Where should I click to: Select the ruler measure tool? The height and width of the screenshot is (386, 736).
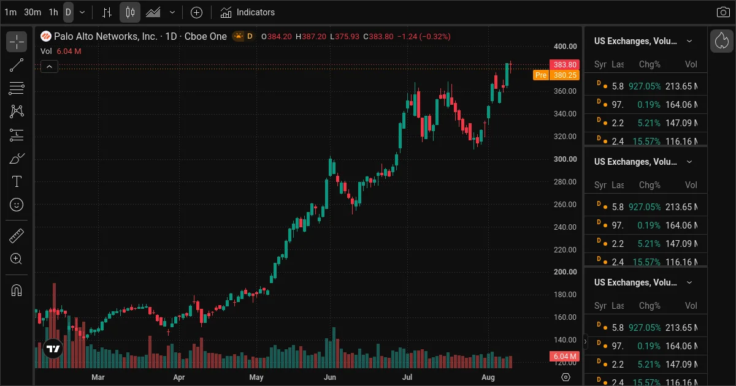17,236
